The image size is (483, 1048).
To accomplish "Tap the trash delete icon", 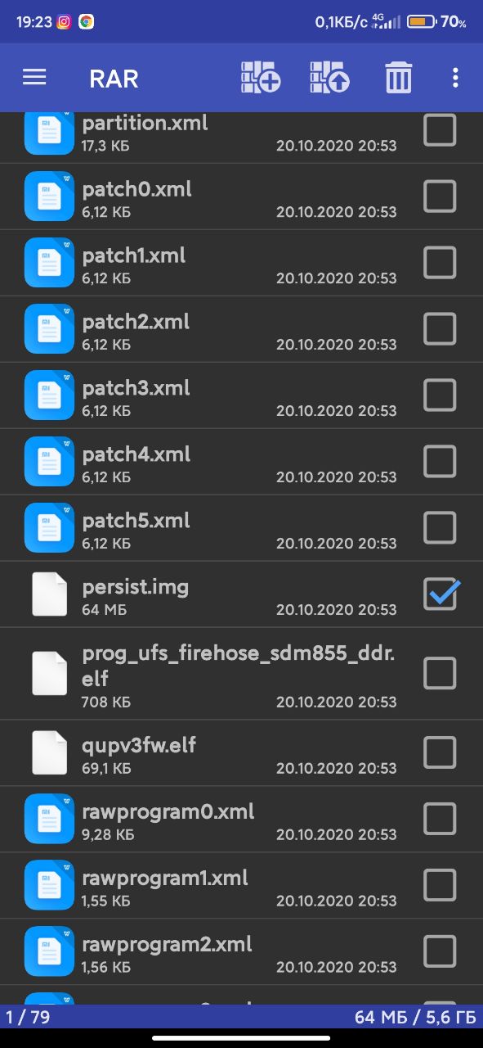I will point(398,78).
